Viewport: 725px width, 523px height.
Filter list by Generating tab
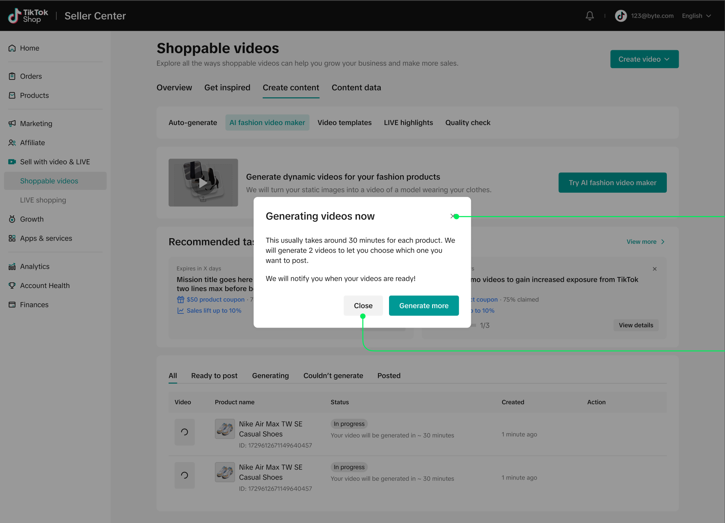270,376
